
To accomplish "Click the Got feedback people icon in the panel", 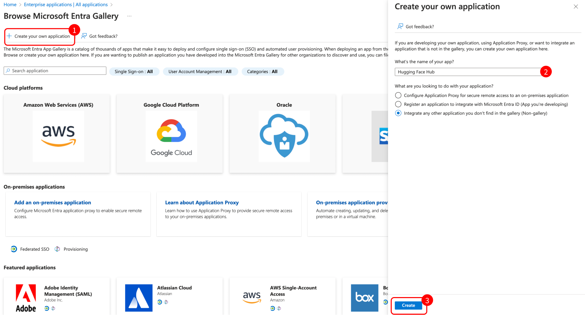I will 400,26.
